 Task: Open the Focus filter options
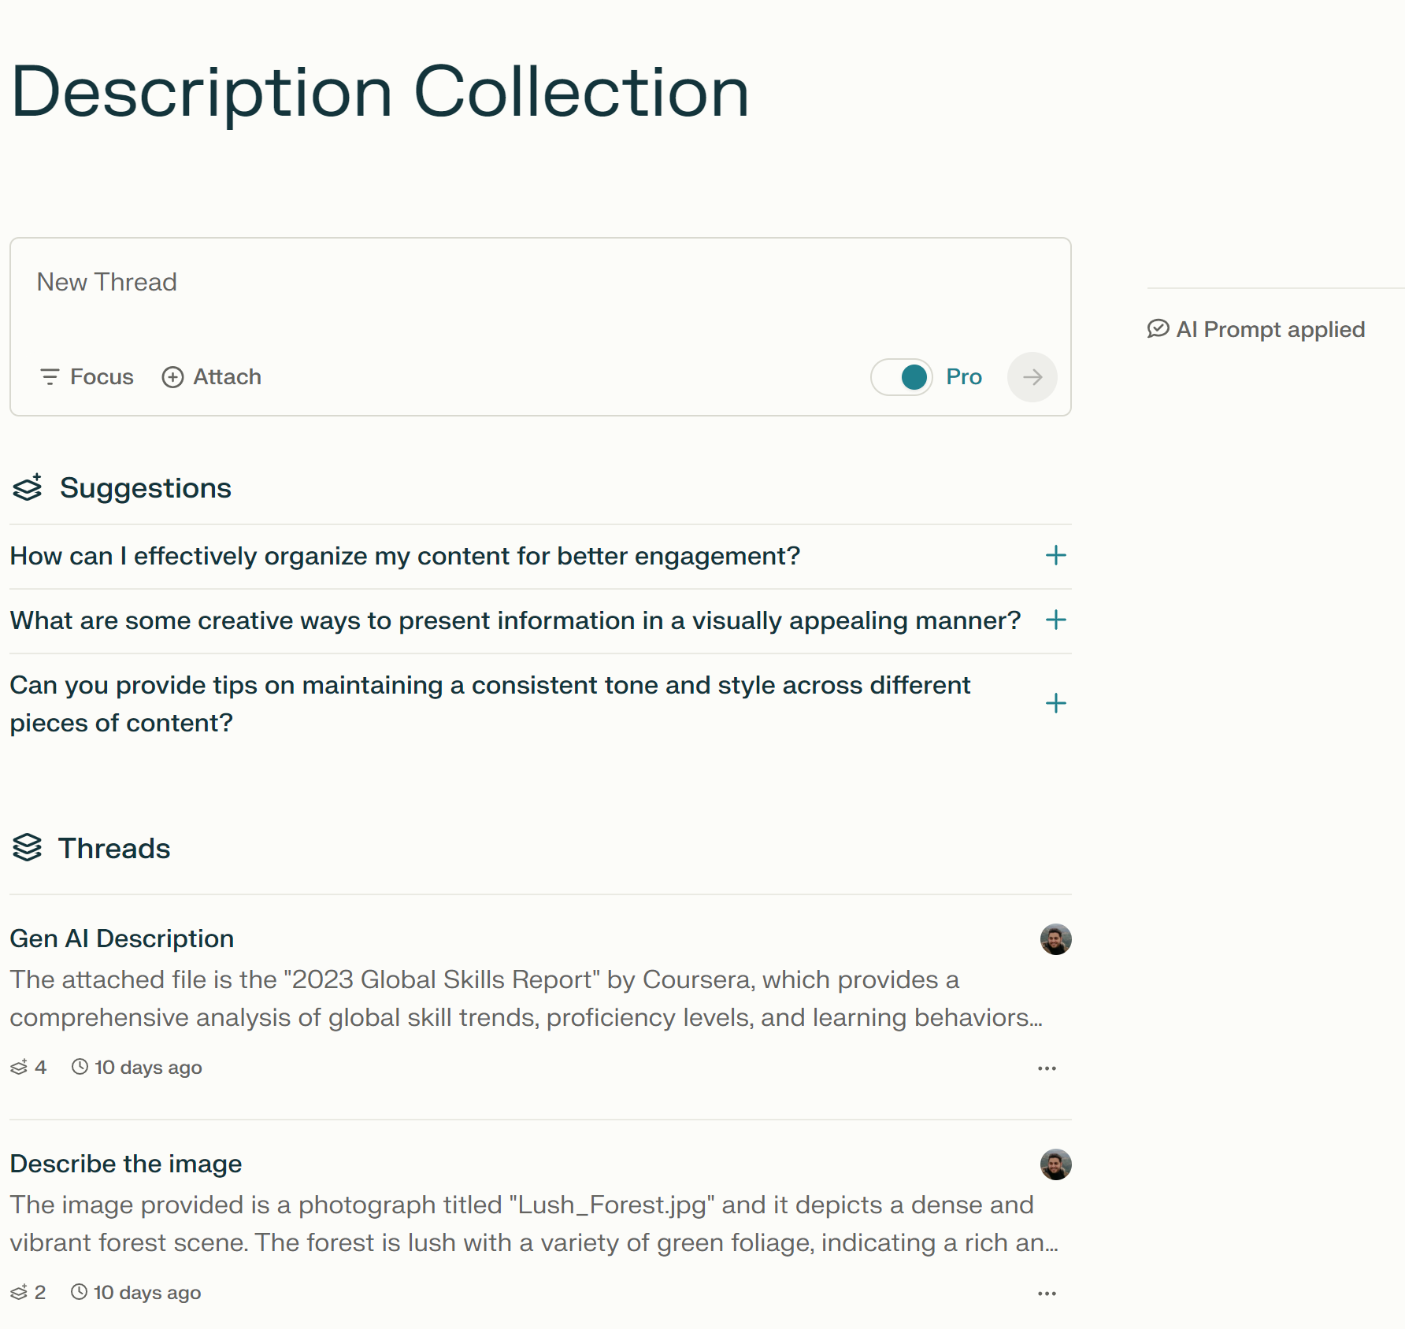pos(87,377)
